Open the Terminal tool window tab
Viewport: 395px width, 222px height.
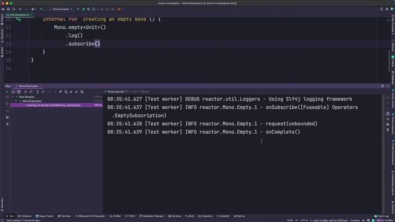(64, 216)
